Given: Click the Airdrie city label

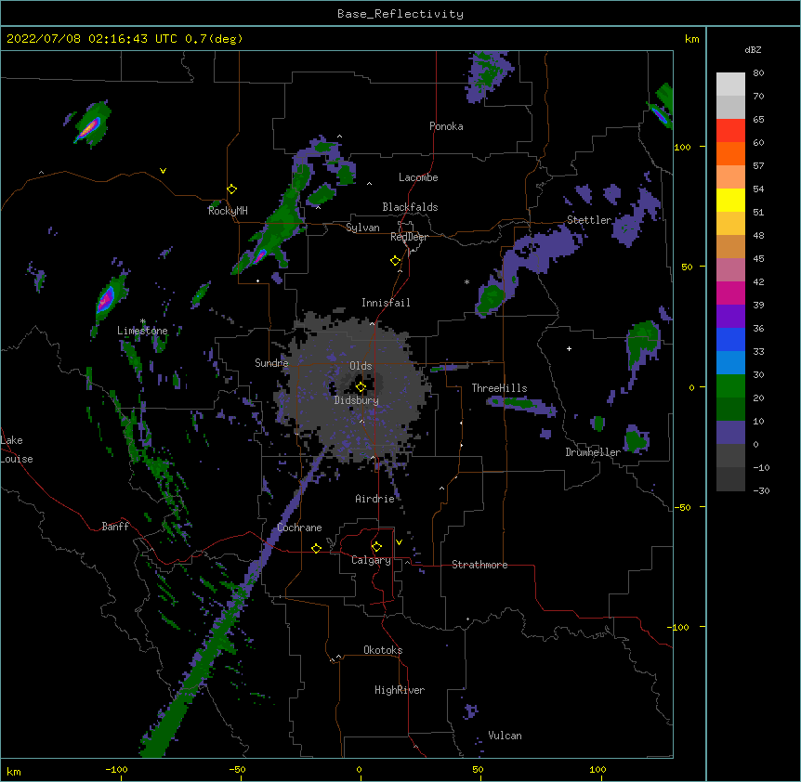Looking at the screenshot, I should click(374, 499).
